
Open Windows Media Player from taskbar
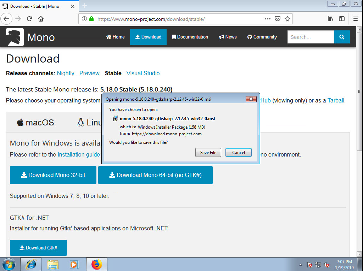tap(74, 264)
